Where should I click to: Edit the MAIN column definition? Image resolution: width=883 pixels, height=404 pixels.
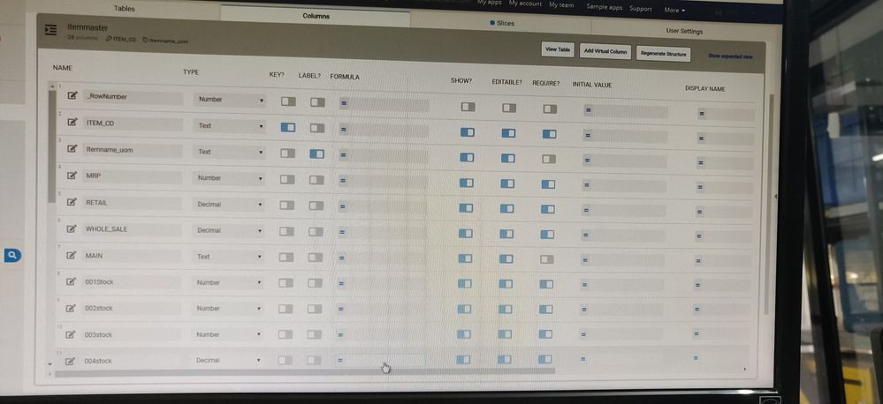[x=72, y=255]
